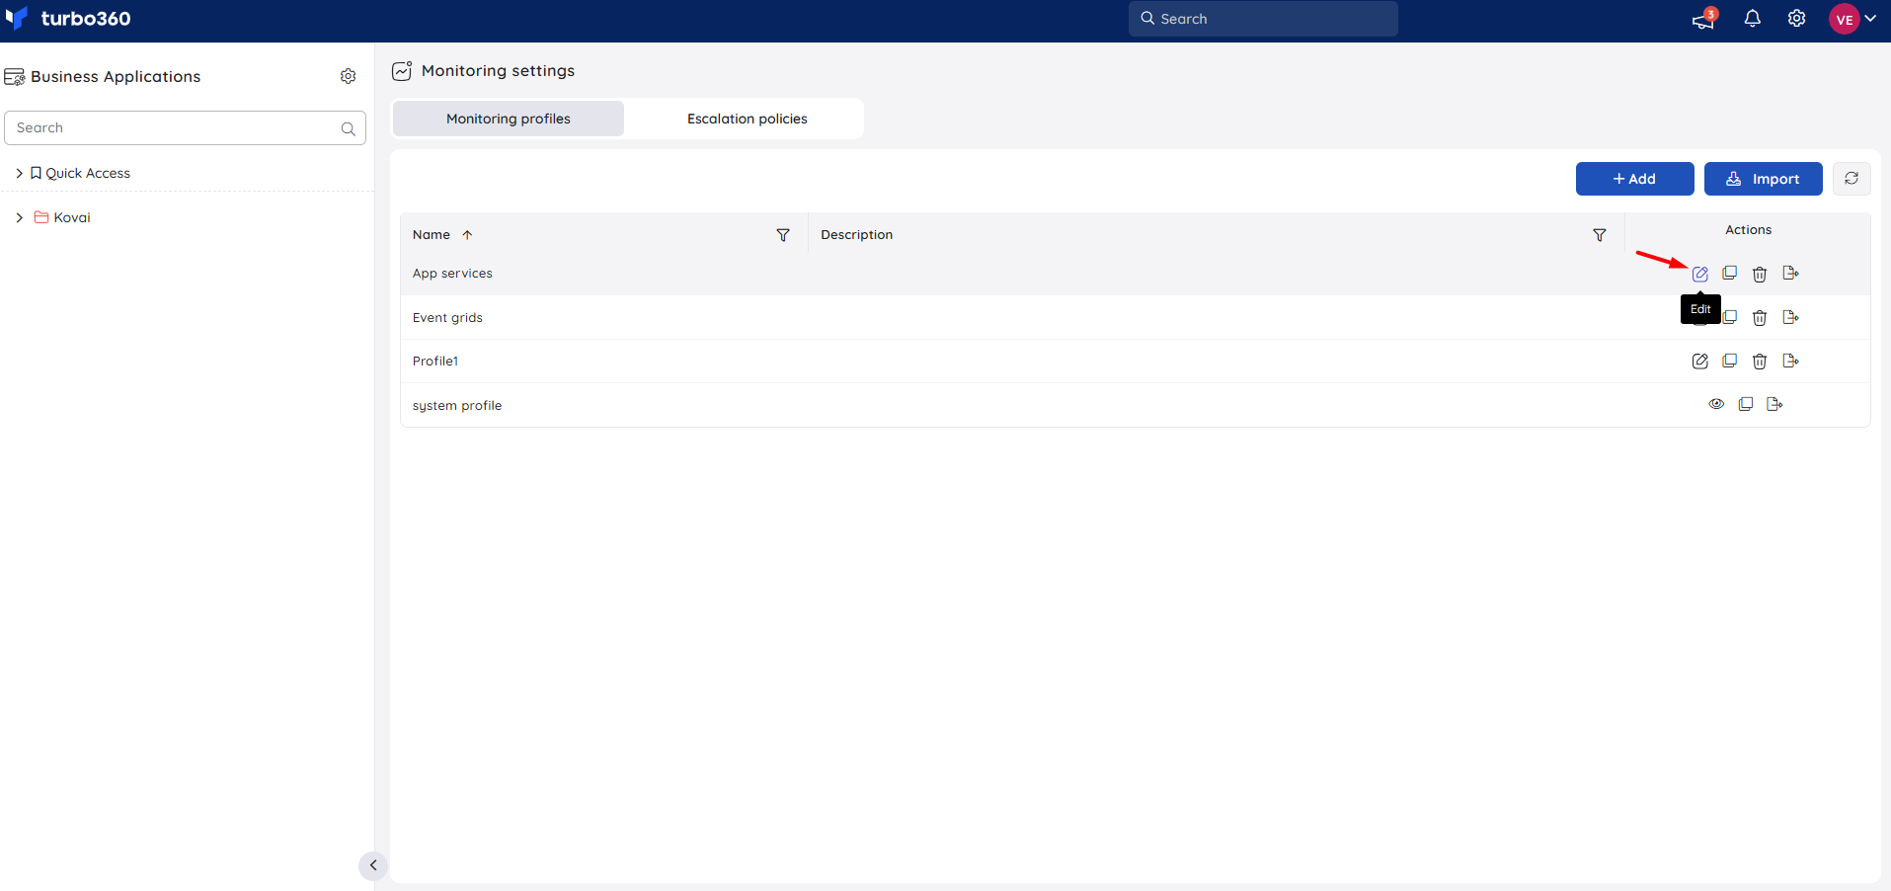
Task: Focus the top bar Search field
Action: pos(1263,19)
